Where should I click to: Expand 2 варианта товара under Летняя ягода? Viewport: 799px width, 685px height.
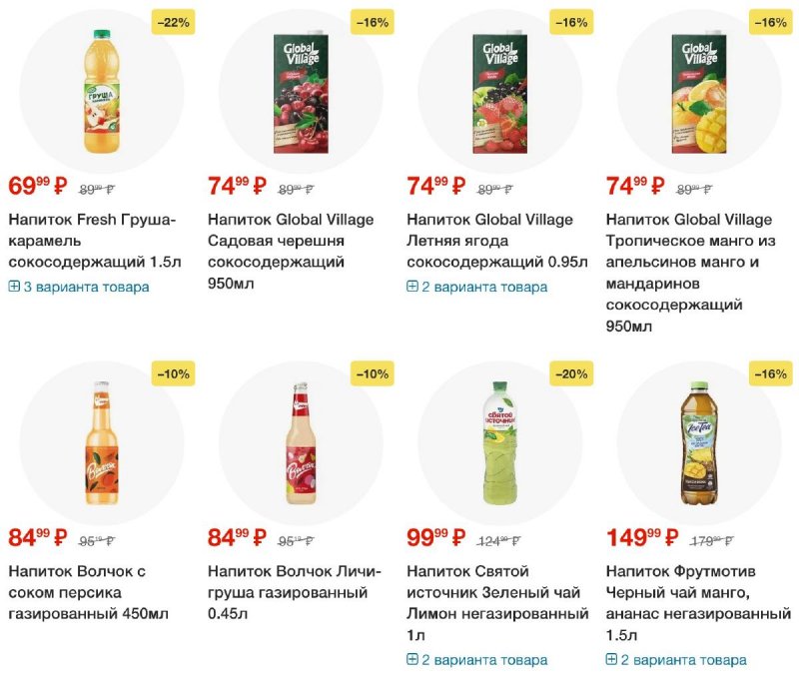click(477, 287)
